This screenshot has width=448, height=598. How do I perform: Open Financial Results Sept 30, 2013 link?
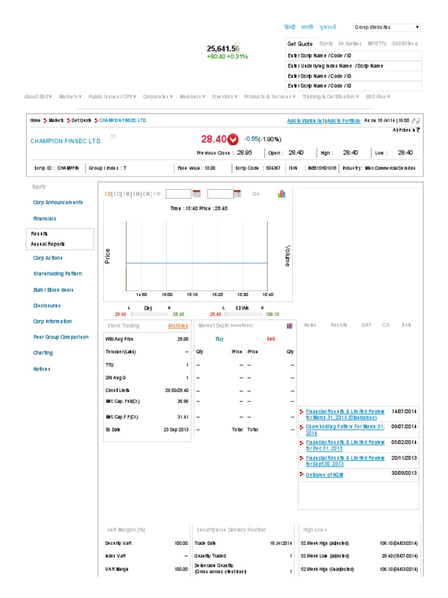[x=345, y=461]
